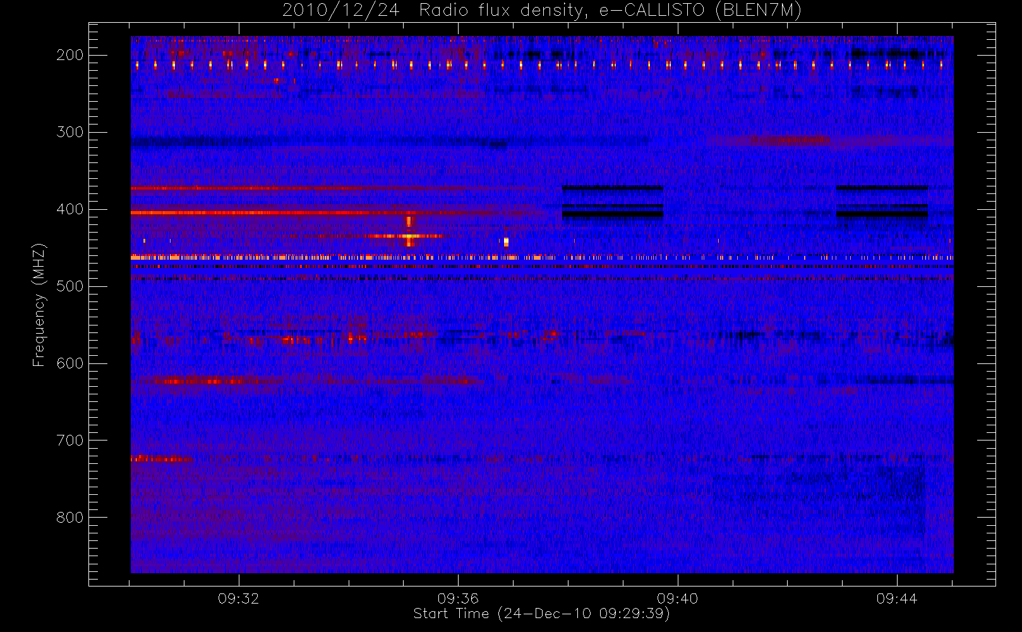Image resolution: width=1022 pixels, height=632 pixels.
Task: Click the bright cross-shaped burst near 440 MHz
Action: (409, 236)
